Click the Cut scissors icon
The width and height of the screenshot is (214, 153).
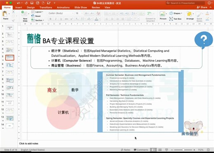click(x=13, y=12)
